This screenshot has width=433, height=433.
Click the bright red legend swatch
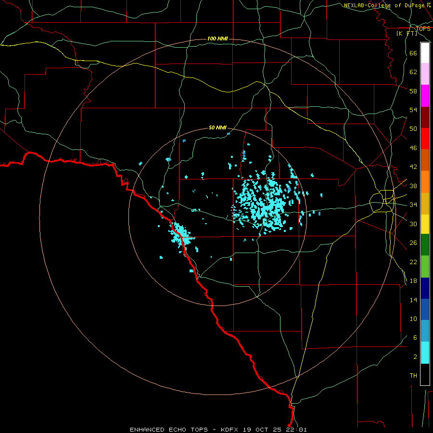(x=425, y=139)
